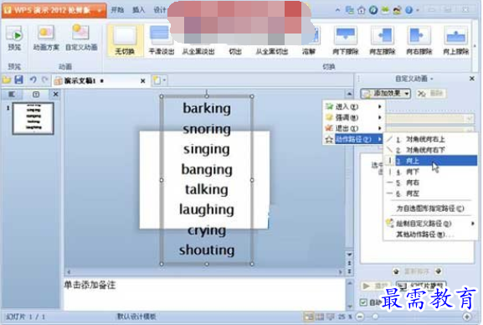Expand the 绘制自定义路径 submenu
This screenshot has height=325, width=483.
coord(430,224)
